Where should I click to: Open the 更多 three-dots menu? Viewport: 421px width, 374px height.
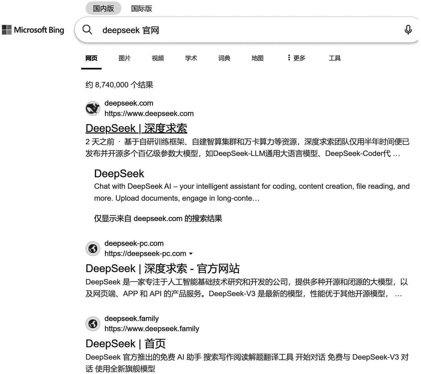click(296, 58)
